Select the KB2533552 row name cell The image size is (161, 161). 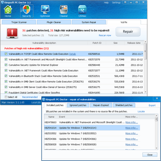click(50, 133)
